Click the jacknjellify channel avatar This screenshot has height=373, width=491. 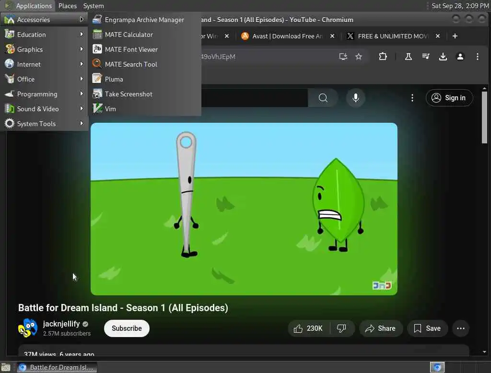pyautogui.click(x=27, y=328)
